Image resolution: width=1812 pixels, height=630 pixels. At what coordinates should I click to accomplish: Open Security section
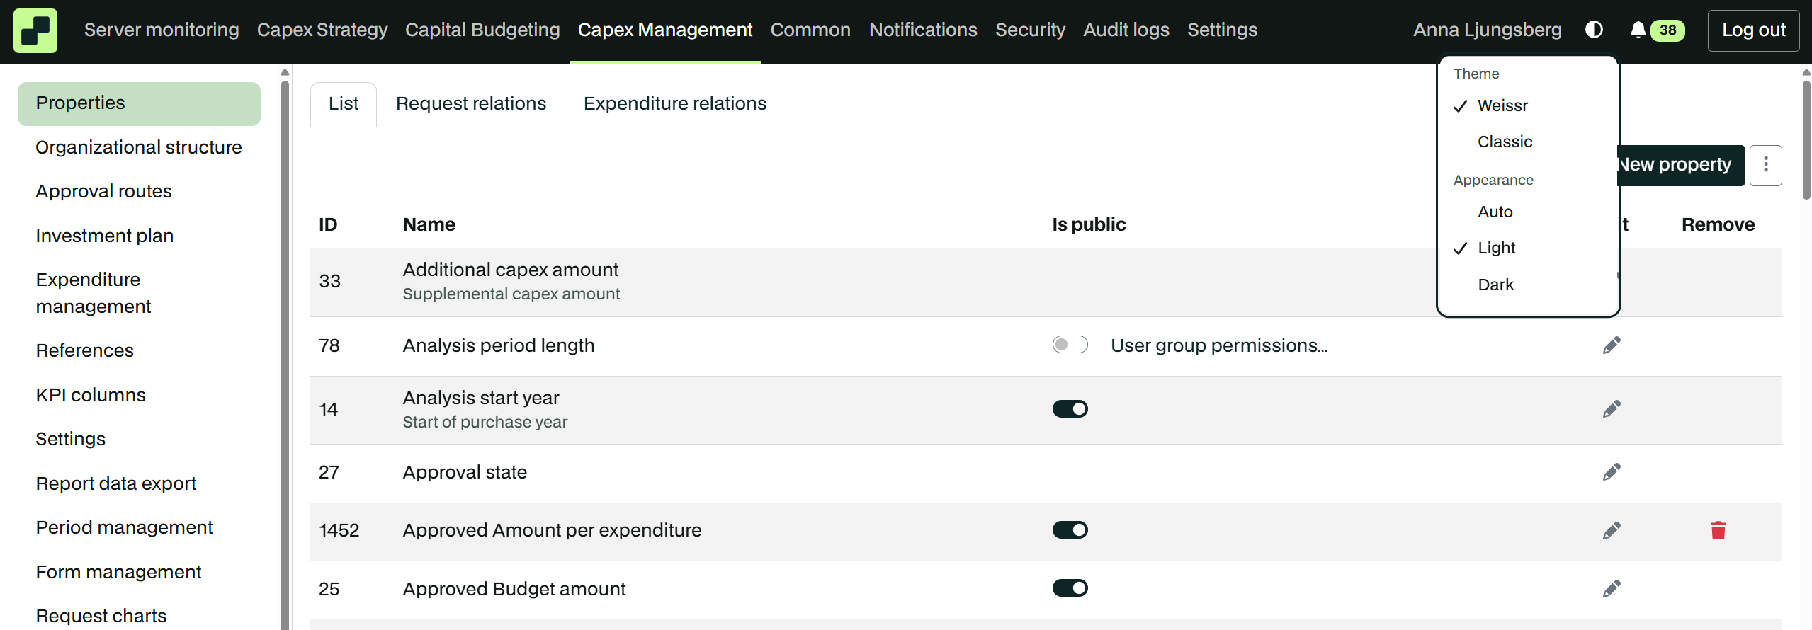click(1030, 30)
